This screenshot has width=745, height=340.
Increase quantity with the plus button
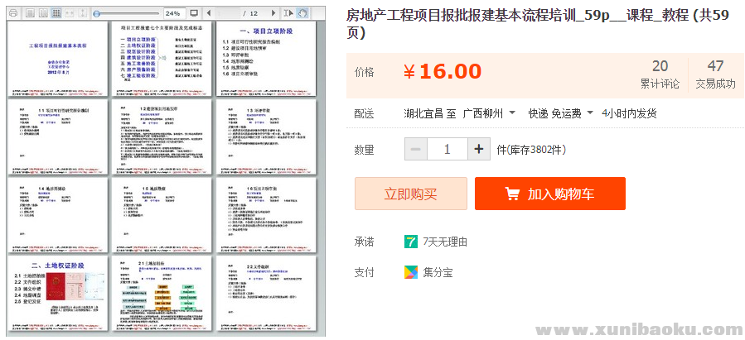[x=480, y=149]
